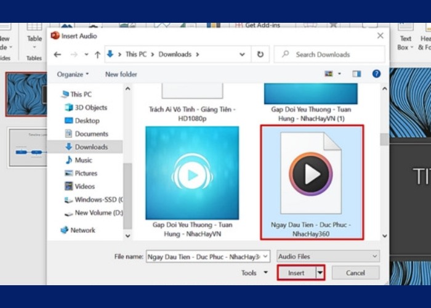Open recent locations dropdown arrow

(x=86, y=54)
